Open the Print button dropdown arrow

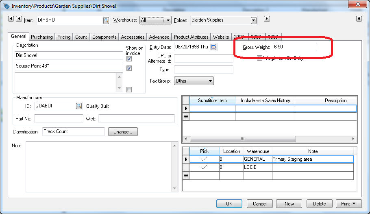(x=354, y=203)
